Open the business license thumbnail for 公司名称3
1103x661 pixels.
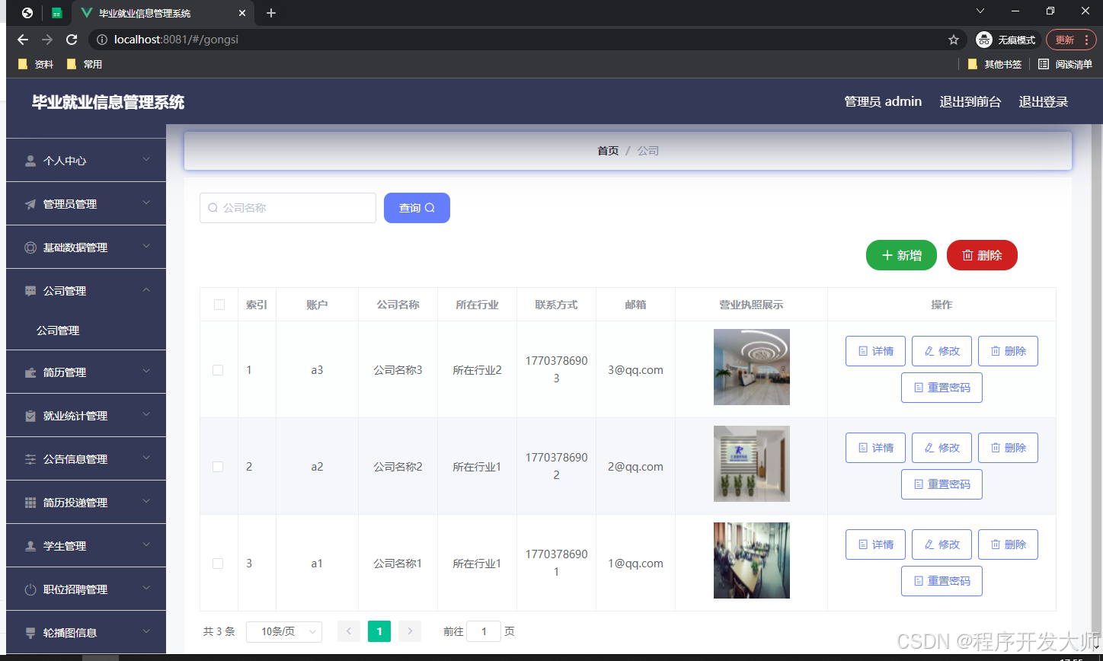[x=751, y=367]
